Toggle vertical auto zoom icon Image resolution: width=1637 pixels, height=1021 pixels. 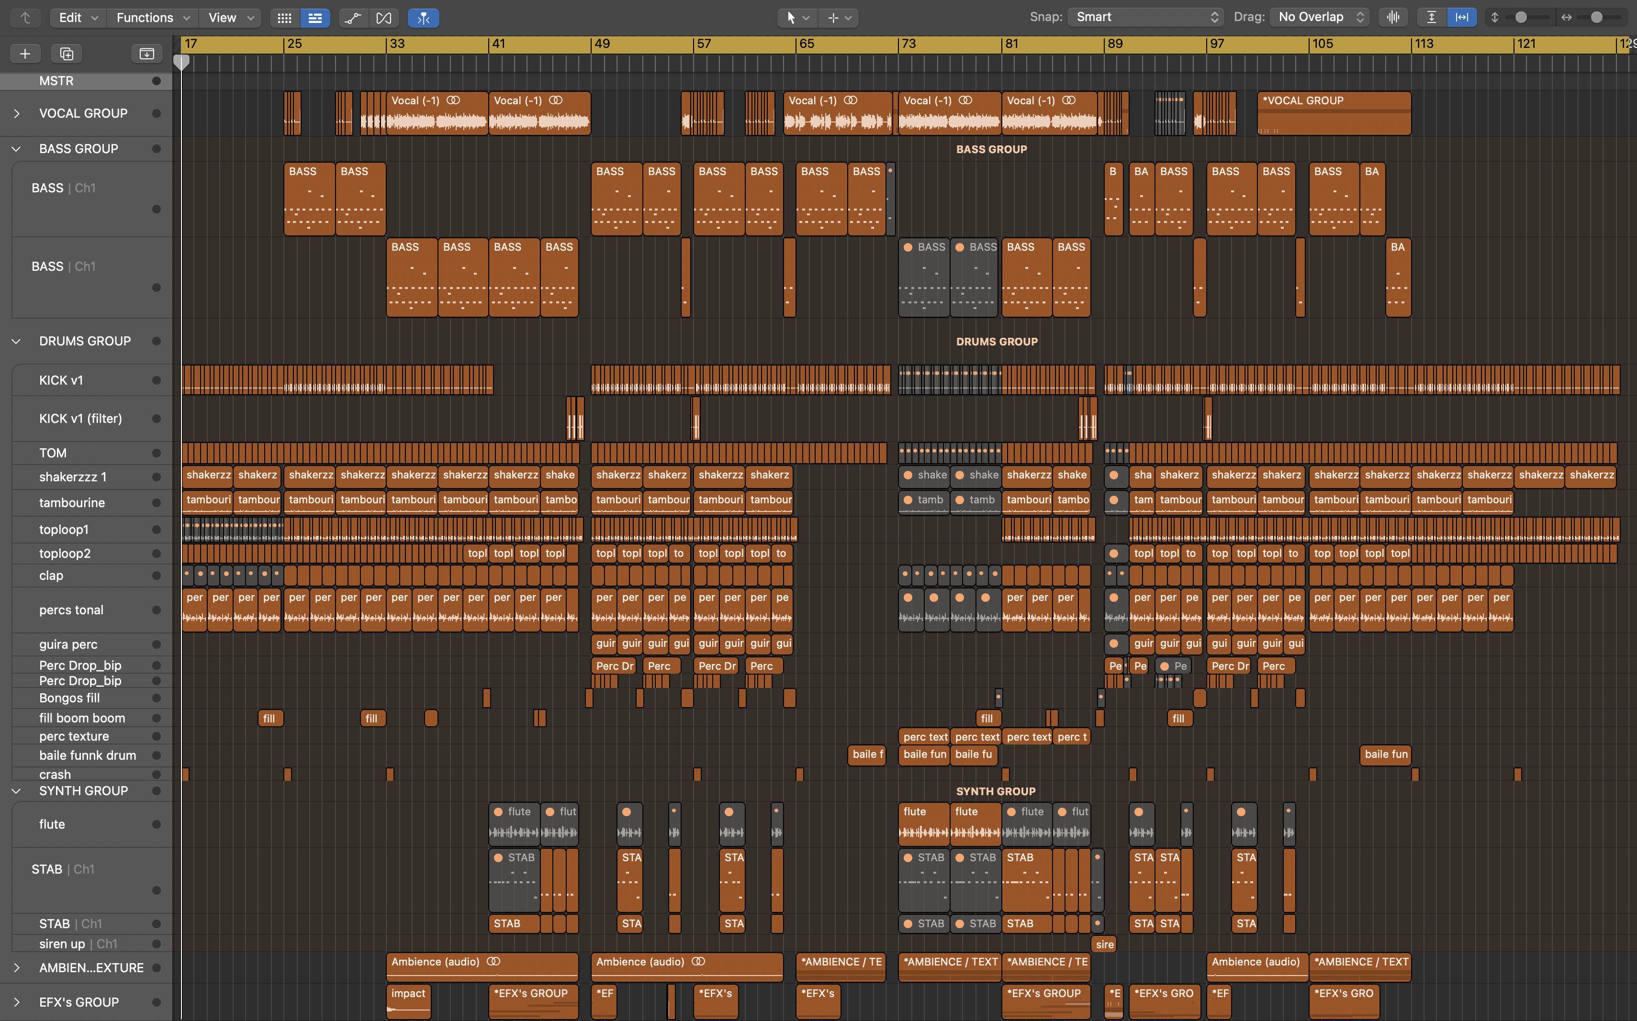(x=1432, y=18)
